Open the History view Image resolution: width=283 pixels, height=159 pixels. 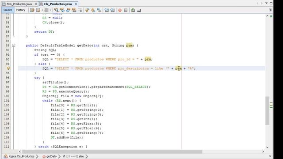[x=21, y=10]
